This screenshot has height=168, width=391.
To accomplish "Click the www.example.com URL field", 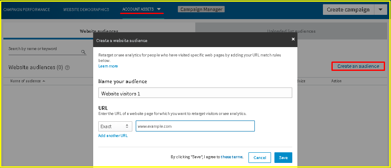I will (195, 126).
